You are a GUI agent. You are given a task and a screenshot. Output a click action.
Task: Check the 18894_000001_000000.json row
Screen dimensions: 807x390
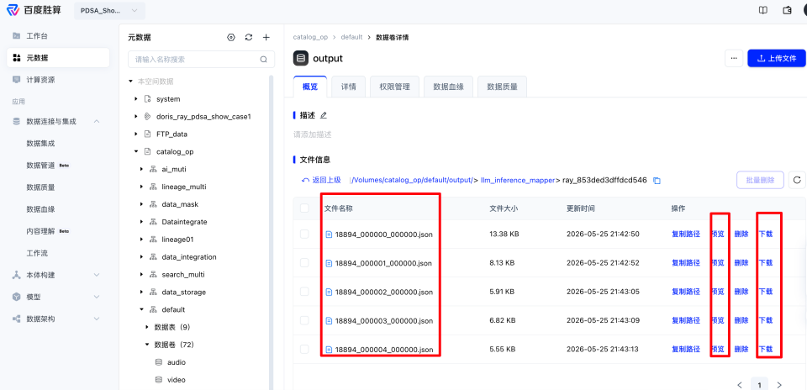(304, 263)
